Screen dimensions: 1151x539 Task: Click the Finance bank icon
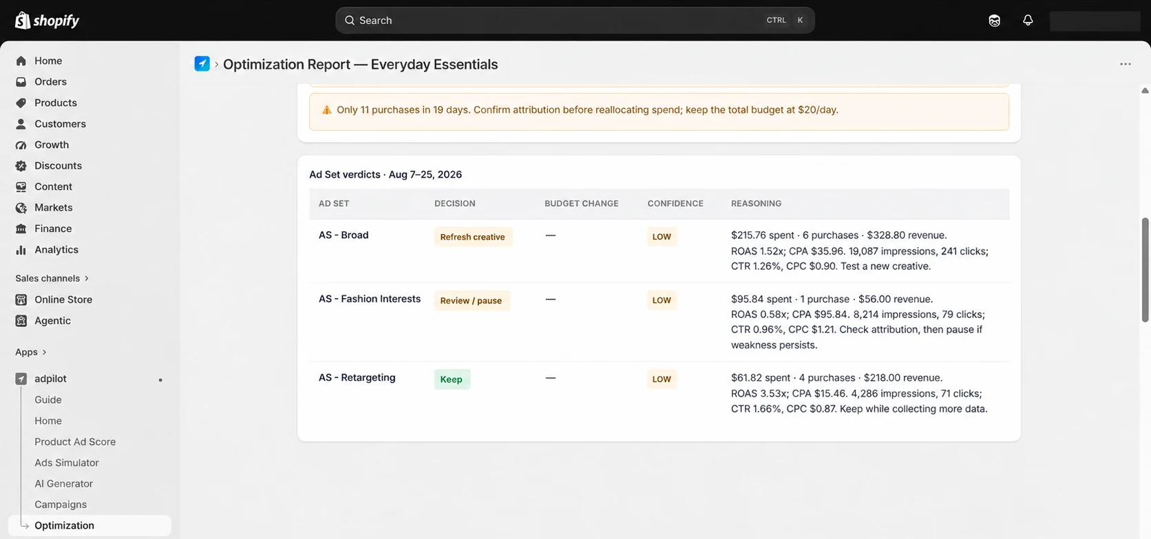pyautogui.click(x=21, y=229)
